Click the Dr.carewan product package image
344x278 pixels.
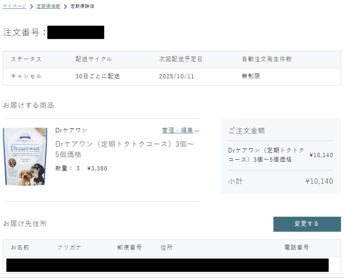coord(25,156)
